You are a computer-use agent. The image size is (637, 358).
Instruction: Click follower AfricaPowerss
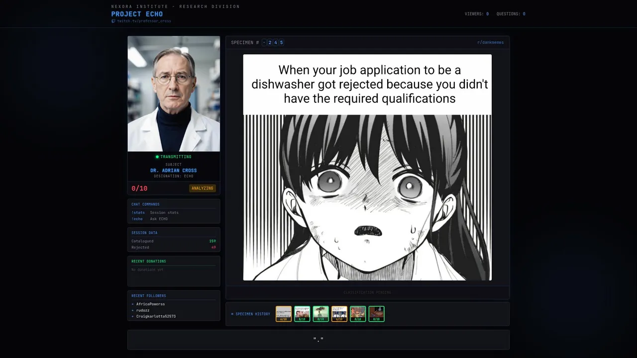click(150, 304)
